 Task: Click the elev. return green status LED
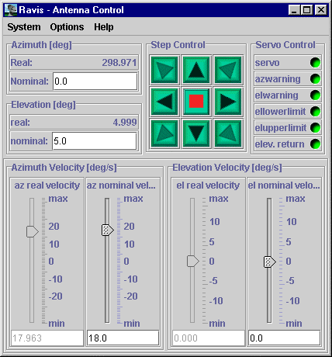click(x=315, y=144)
